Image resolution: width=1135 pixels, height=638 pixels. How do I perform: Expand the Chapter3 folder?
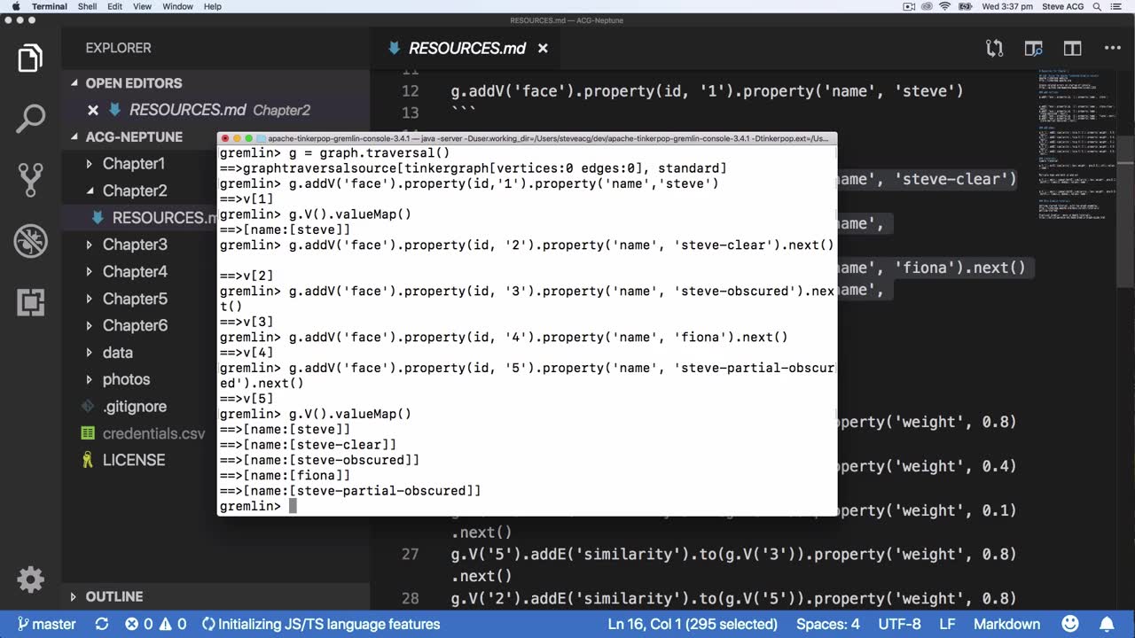135,245
